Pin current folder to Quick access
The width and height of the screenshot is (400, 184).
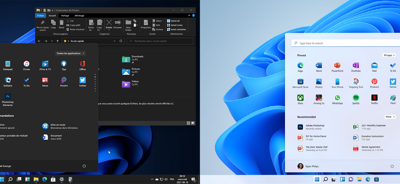coord(42,25)
